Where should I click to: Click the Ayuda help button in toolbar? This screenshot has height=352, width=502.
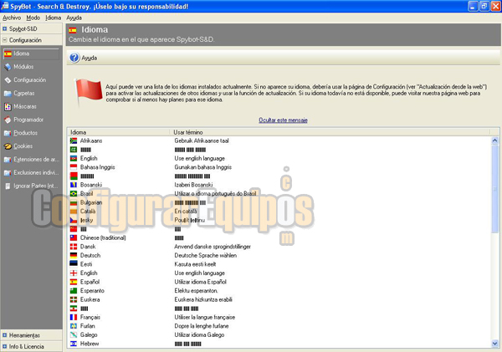tap(84, 58)
